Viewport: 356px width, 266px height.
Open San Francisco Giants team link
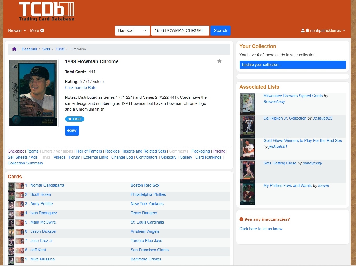coord(150,250)
